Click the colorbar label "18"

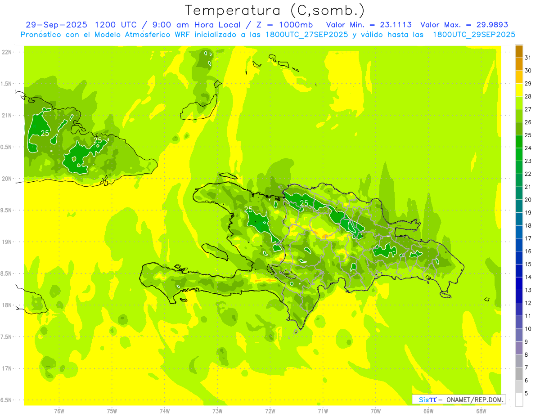click(528, 226)
